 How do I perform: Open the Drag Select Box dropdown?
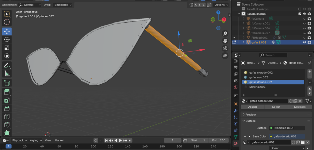tap(63, 5)
